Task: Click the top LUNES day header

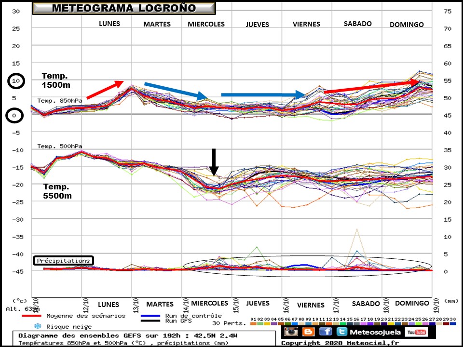Action: coord(109,24)
